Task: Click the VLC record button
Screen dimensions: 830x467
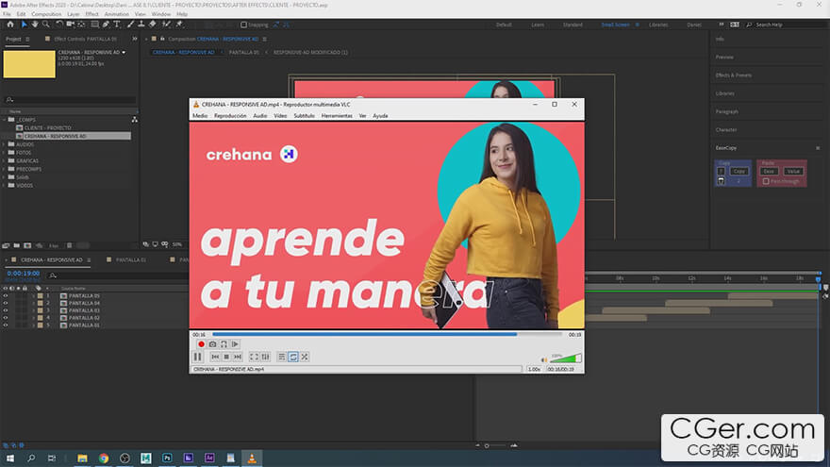Action: (x=201, y=344)
